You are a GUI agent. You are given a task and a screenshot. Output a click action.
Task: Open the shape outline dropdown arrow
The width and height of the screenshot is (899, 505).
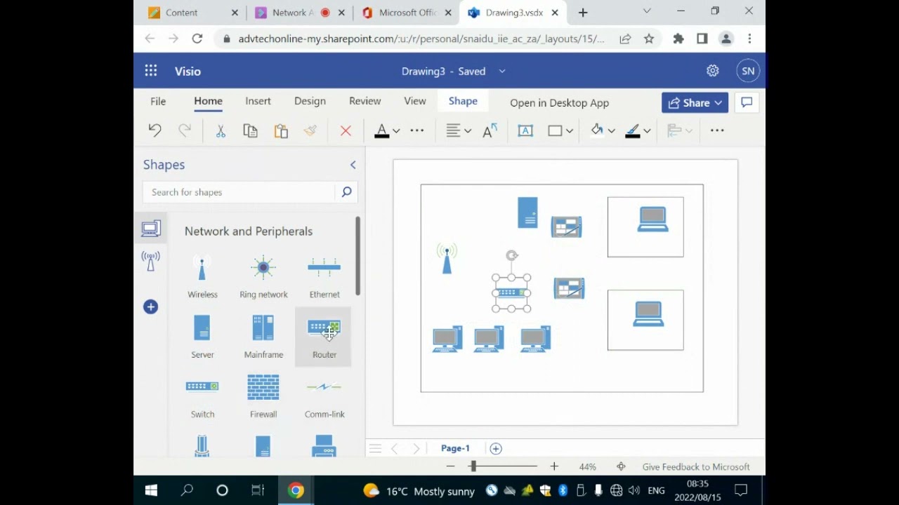pos(647,131)
